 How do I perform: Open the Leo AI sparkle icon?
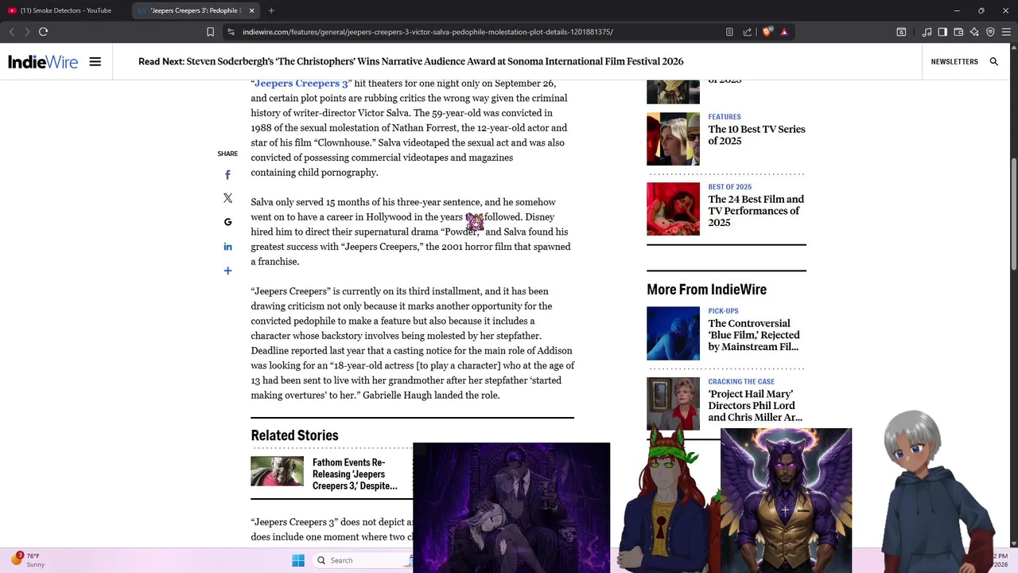pyautogui.click(x=974, y=32)
